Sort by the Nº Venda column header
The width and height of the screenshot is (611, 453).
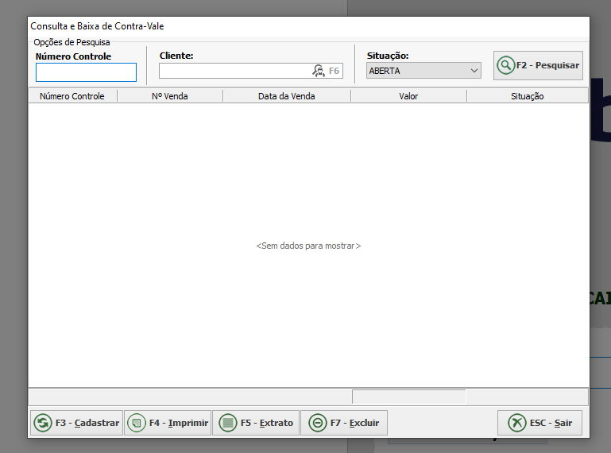pyautogui.click(x=169, y=96)
